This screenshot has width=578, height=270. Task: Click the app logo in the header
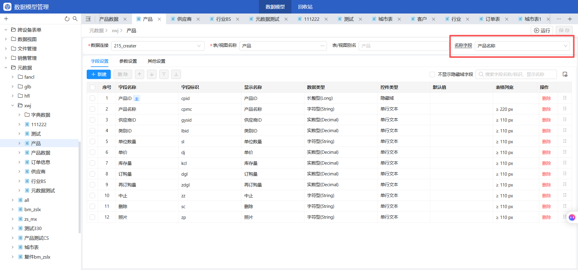click(8, 7)
